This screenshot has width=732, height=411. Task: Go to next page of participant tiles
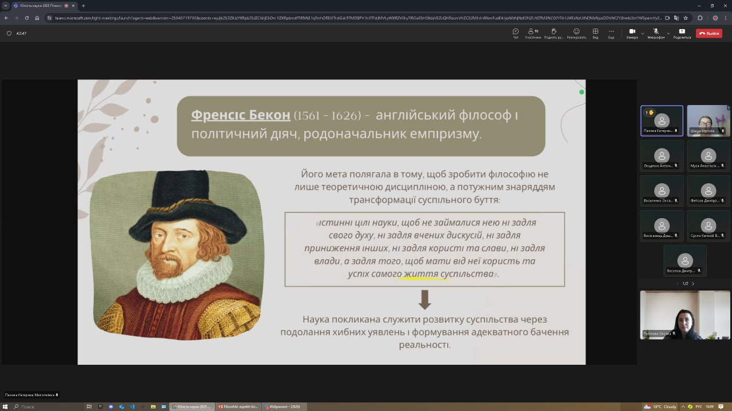click(x=693, y=284)
